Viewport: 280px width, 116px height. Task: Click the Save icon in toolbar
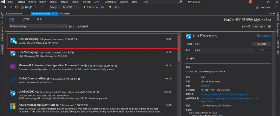(x=27, y=7)
